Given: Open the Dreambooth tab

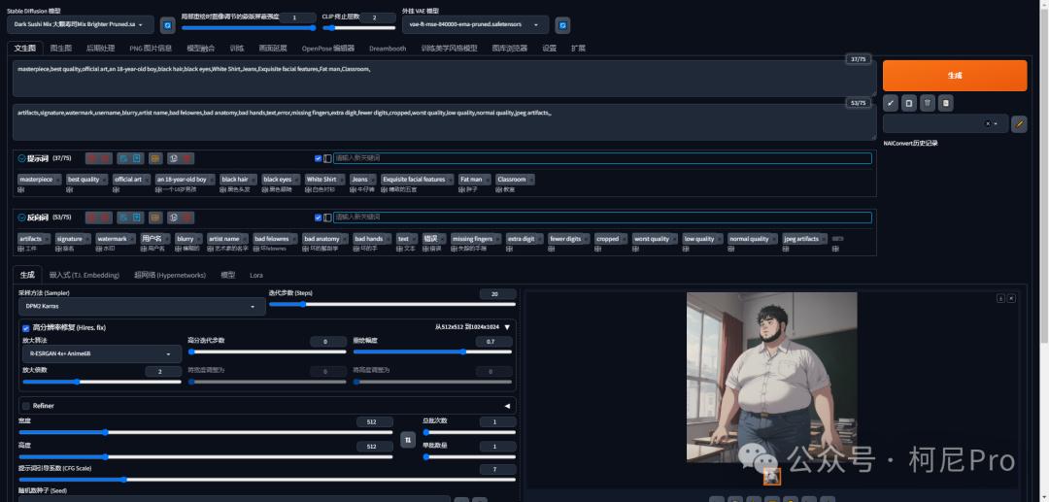Looking at the screenshot, I should 388,49.
